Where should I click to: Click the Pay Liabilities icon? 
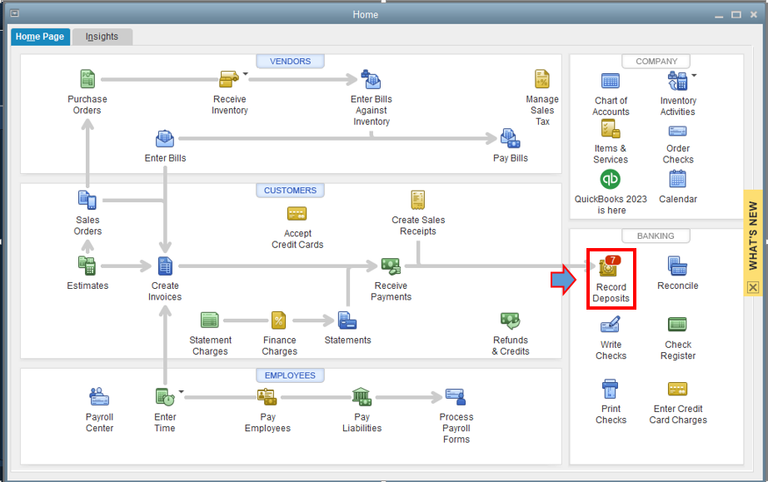coord(362,396)
